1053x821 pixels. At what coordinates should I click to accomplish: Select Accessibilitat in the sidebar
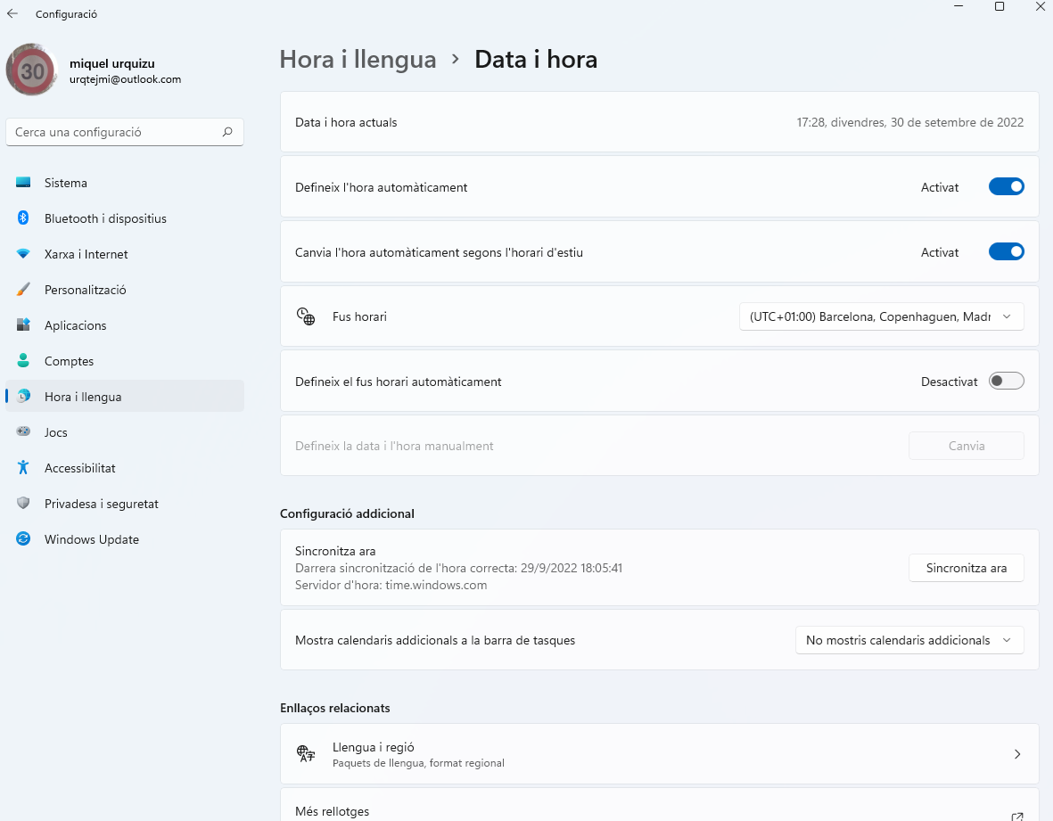79,468
